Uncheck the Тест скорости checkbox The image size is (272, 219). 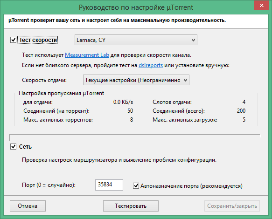(14, 40)
